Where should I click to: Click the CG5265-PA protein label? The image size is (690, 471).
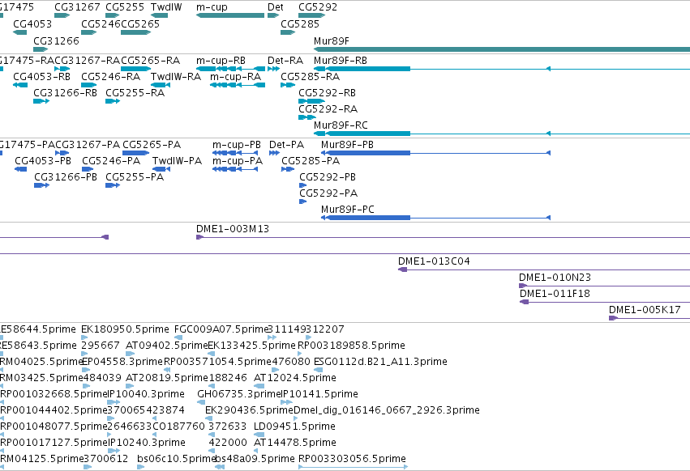click(x=152, y=145)
